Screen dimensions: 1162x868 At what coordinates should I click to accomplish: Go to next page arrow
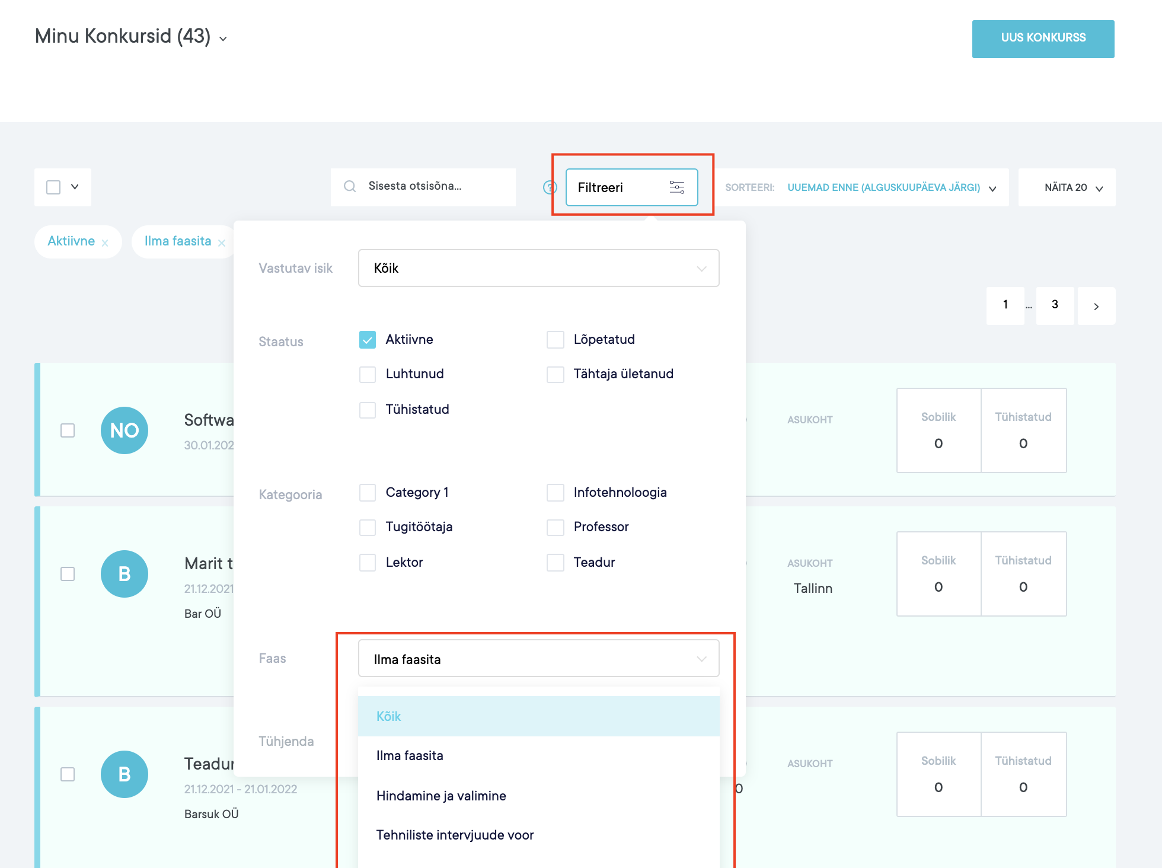[x=1096, y=306]
